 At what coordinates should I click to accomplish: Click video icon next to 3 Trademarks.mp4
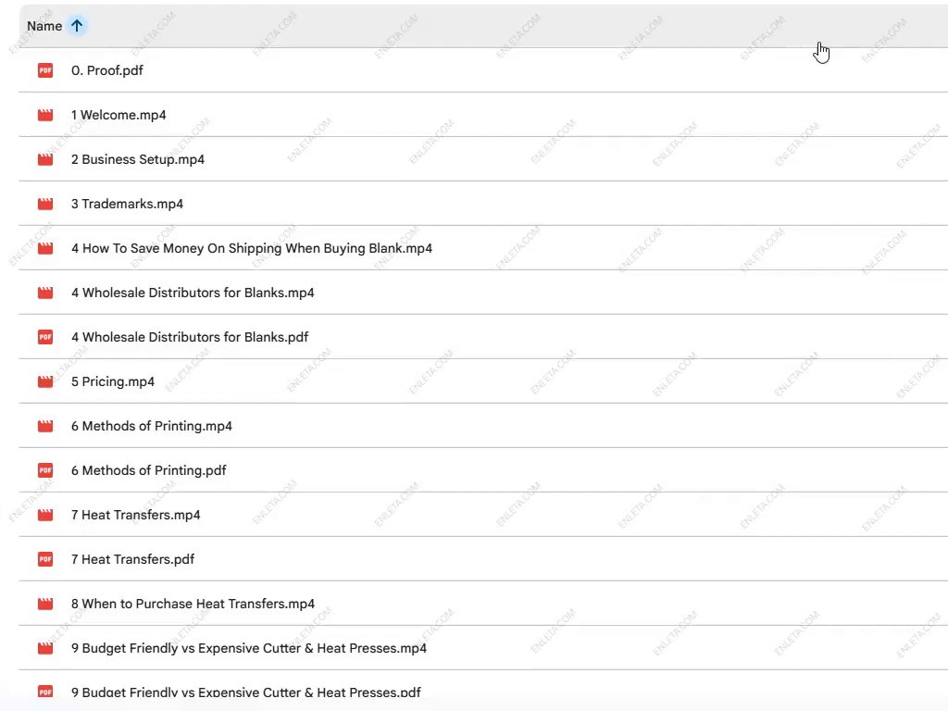tap(45, 204)
